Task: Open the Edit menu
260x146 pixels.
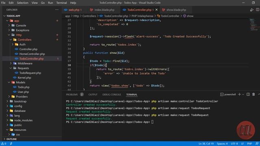Action: [11, 3]
